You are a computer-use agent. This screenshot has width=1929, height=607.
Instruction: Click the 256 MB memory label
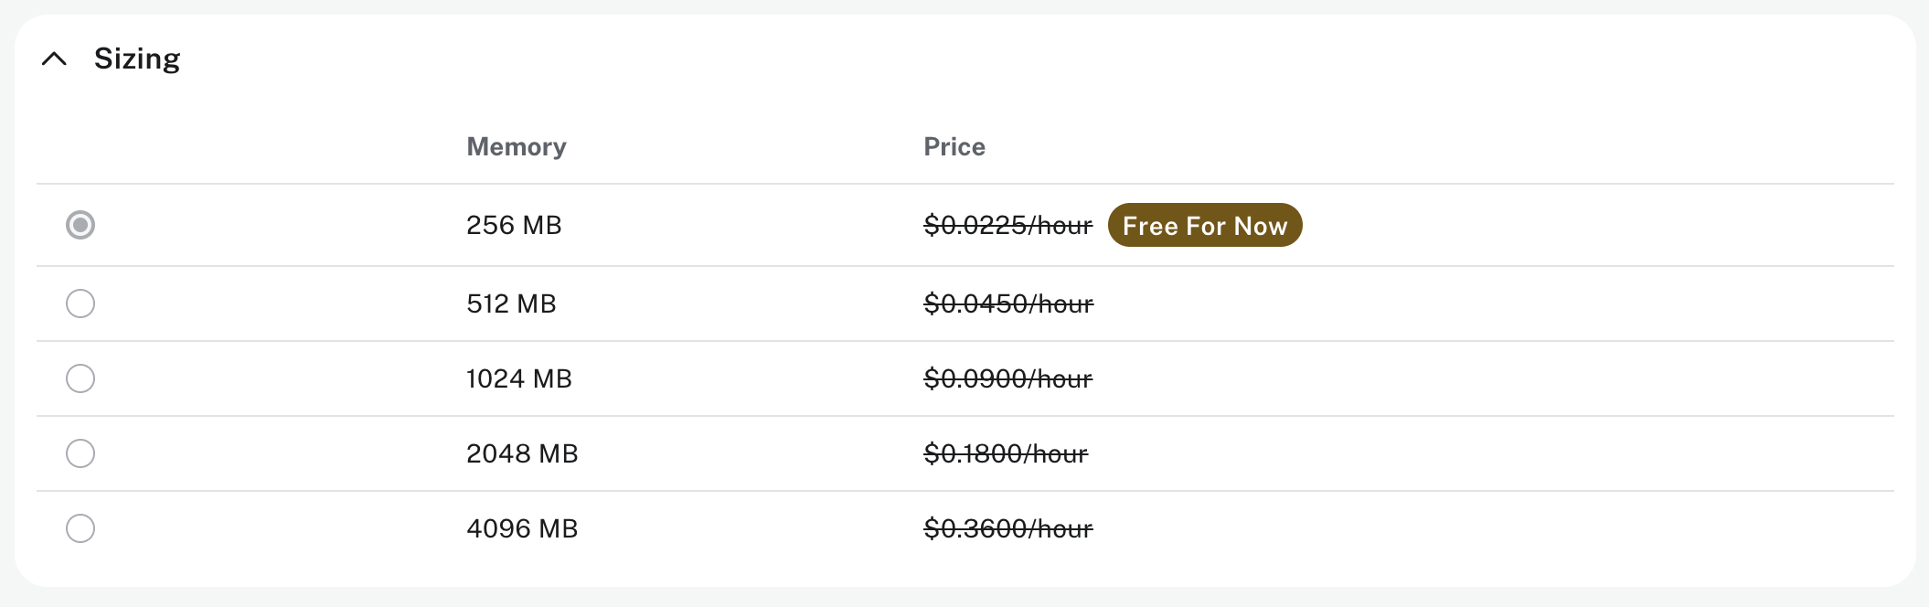514,225
